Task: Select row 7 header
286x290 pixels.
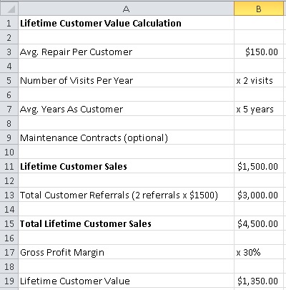Action: 9,109
